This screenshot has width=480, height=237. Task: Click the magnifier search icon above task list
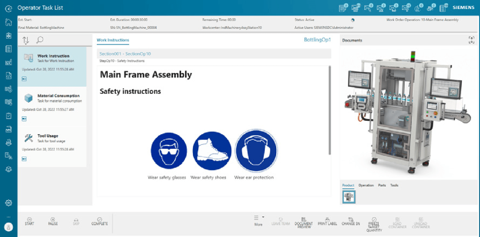40,40
